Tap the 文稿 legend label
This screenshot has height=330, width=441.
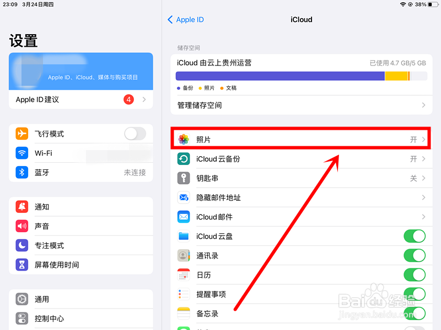pos(231,88)
